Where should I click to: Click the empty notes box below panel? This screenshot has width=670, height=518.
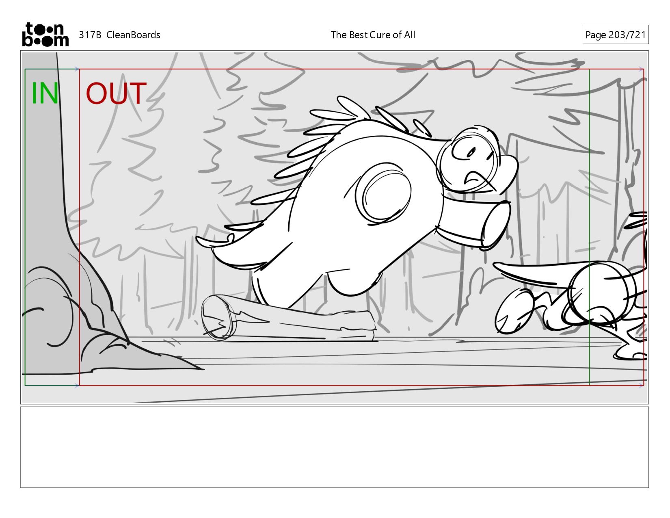point(334,447)
